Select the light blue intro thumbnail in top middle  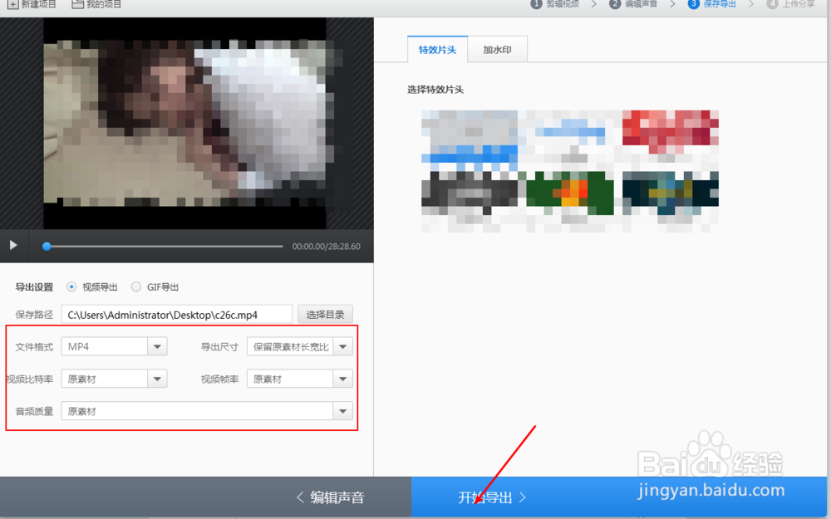click(x=570, y=132)
